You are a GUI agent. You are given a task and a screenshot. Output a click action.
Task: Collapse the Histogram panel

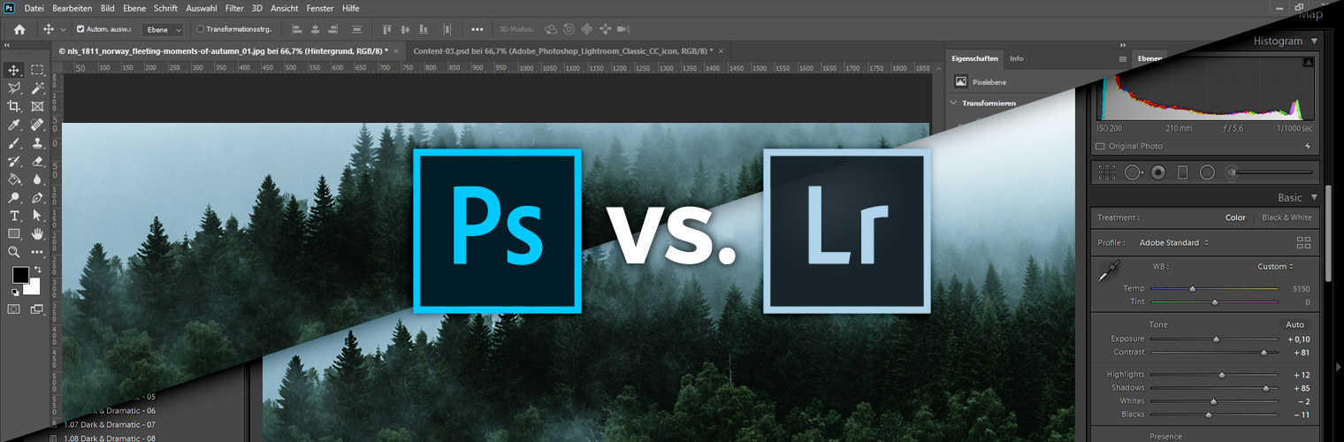pyautogui.click(x=1315, y=42)
